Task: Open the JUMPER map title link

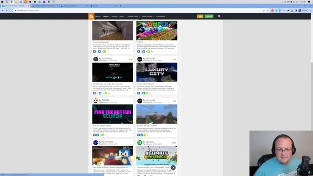Action: coord(140,42)
